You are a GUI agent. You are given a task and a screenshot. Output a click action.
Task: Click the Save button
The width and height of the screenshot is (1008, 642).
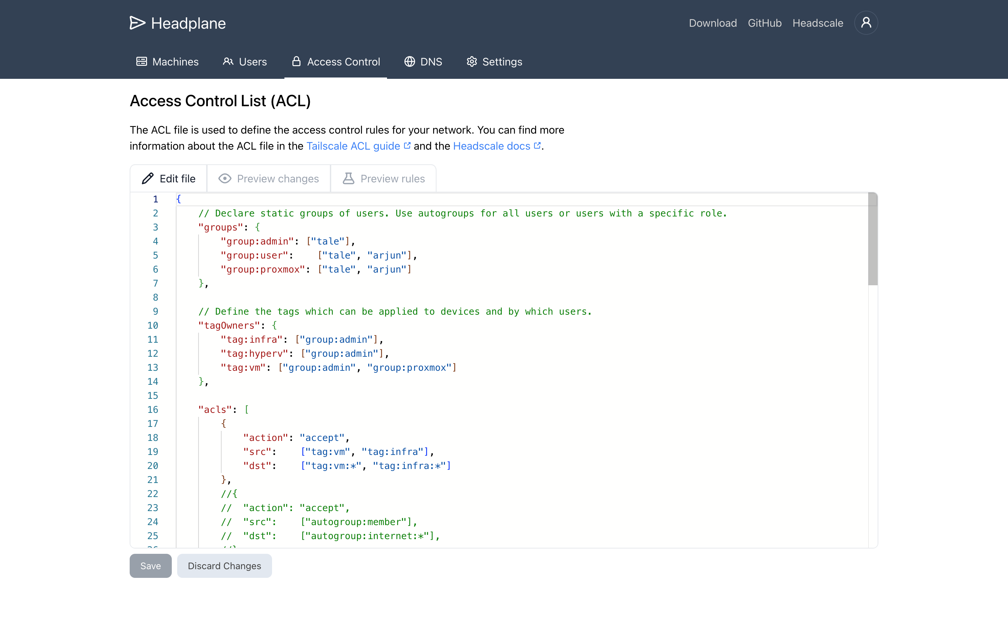(x=151, y=566)
